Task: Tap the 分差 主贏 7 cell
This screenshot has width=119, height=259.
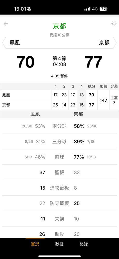Action: [114, 100]
